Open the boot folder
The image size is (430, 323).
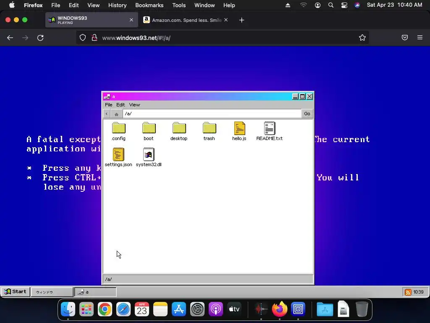point(149,132)
